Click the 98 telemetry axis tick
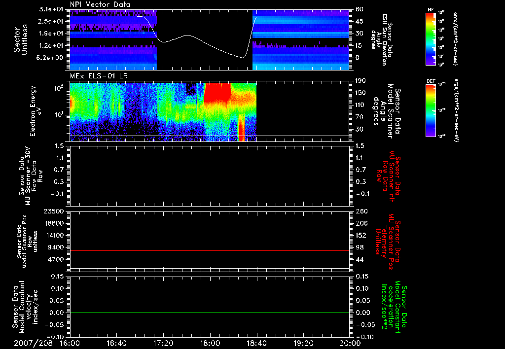The width and height of the screenshot is (505, 349). (x=359, y=247)
